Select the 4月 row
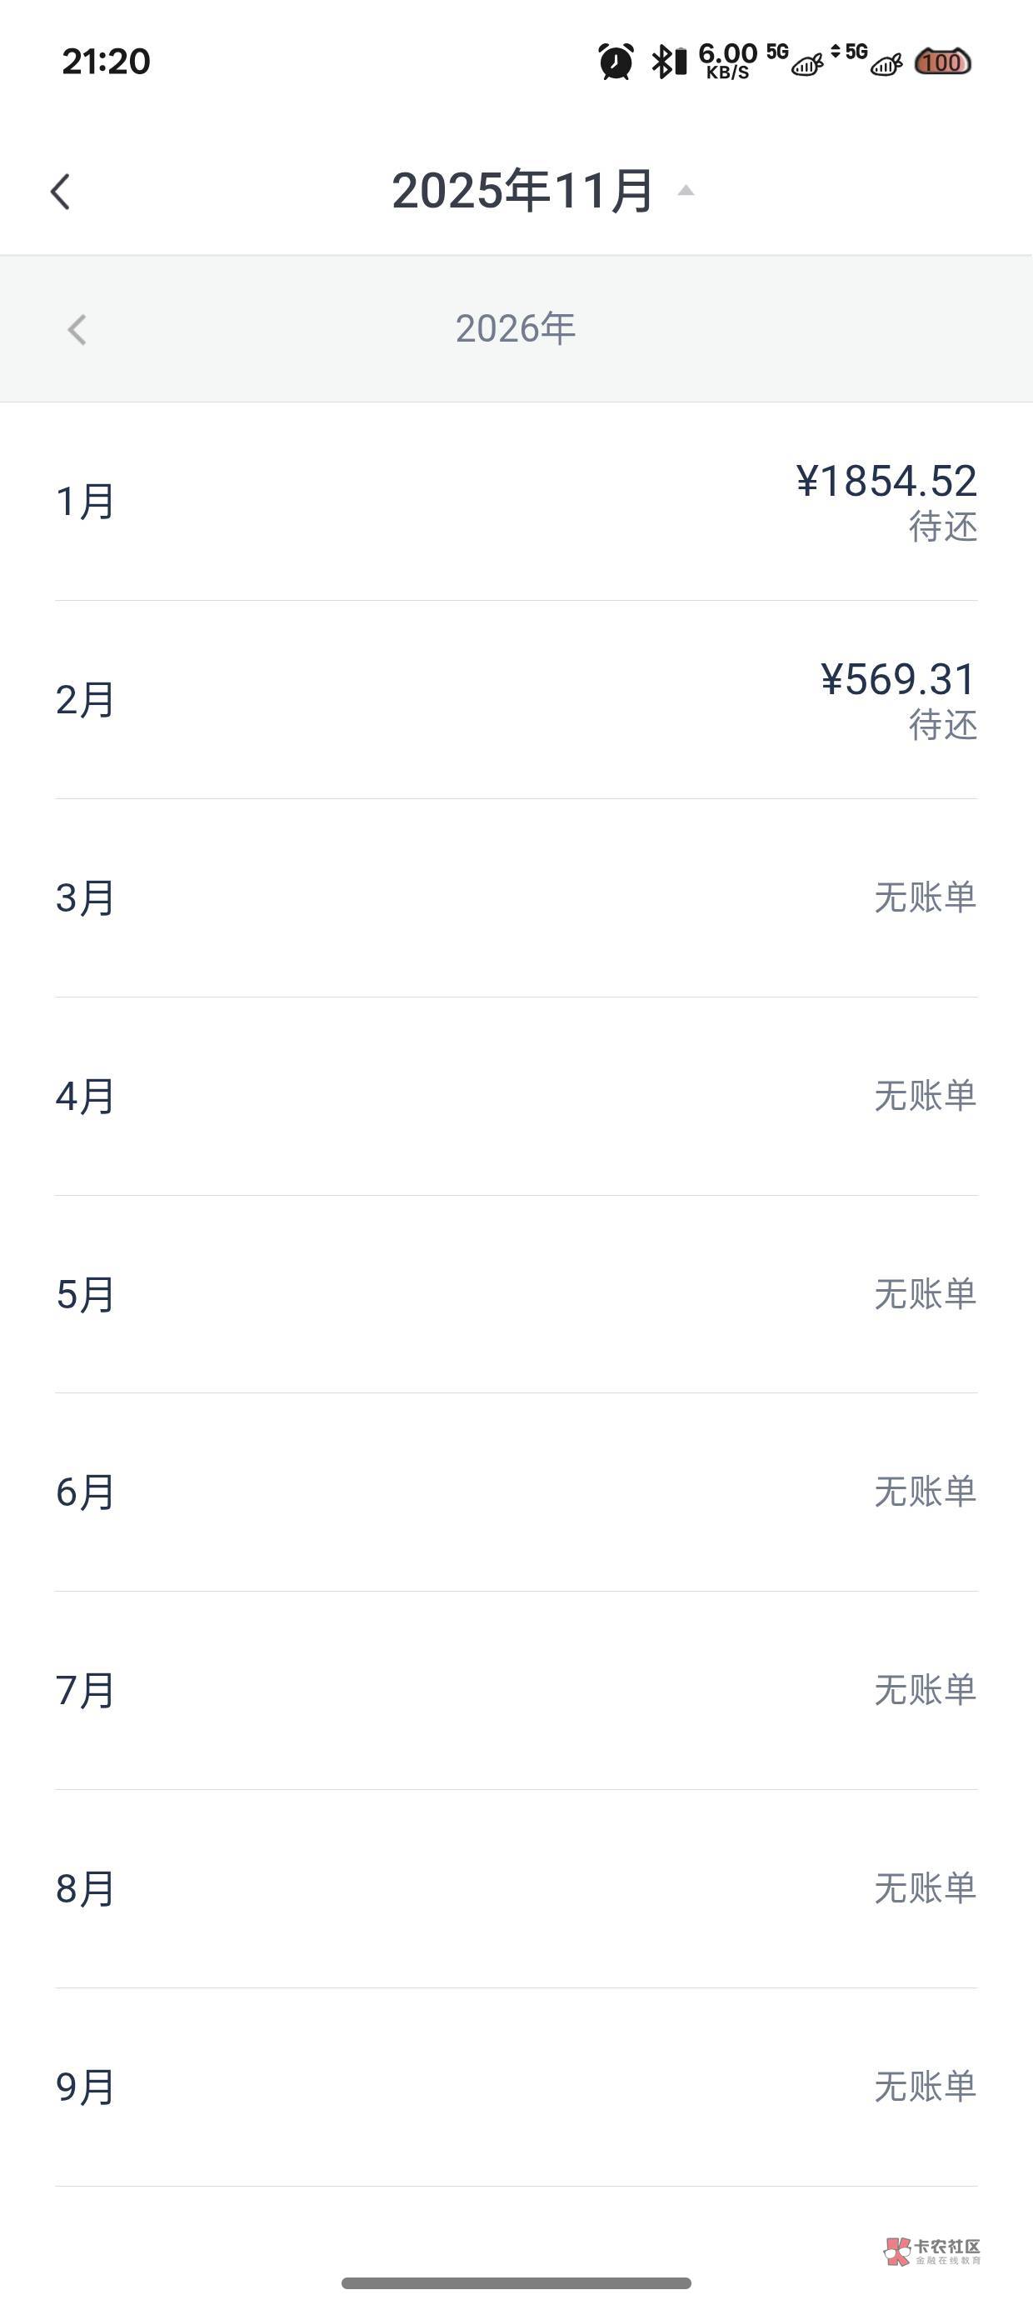 [516, 1096]
